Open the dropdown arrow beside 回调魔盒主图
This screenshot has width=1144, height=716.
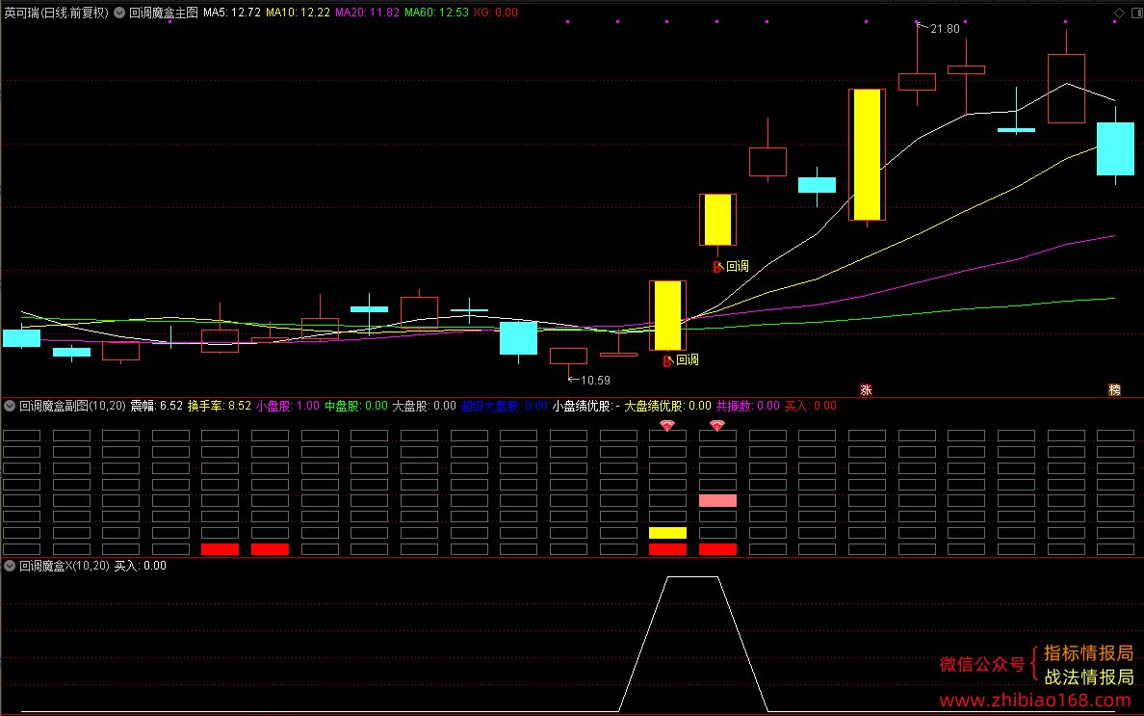(x=118, y=13)
